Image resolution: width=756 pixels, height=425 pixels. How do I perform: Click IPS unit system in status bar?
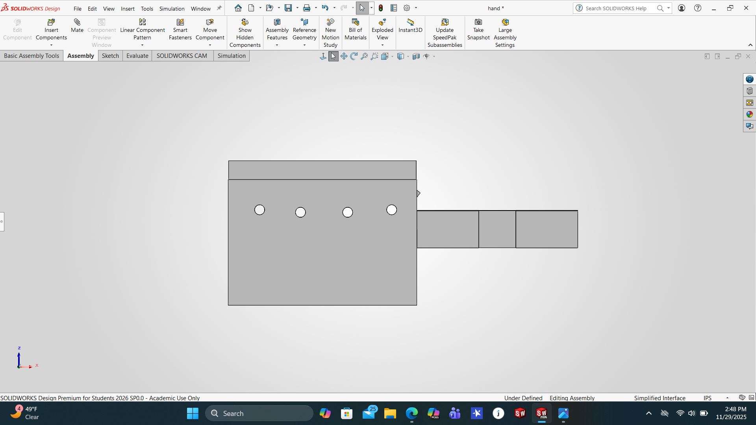click(707, 398)
